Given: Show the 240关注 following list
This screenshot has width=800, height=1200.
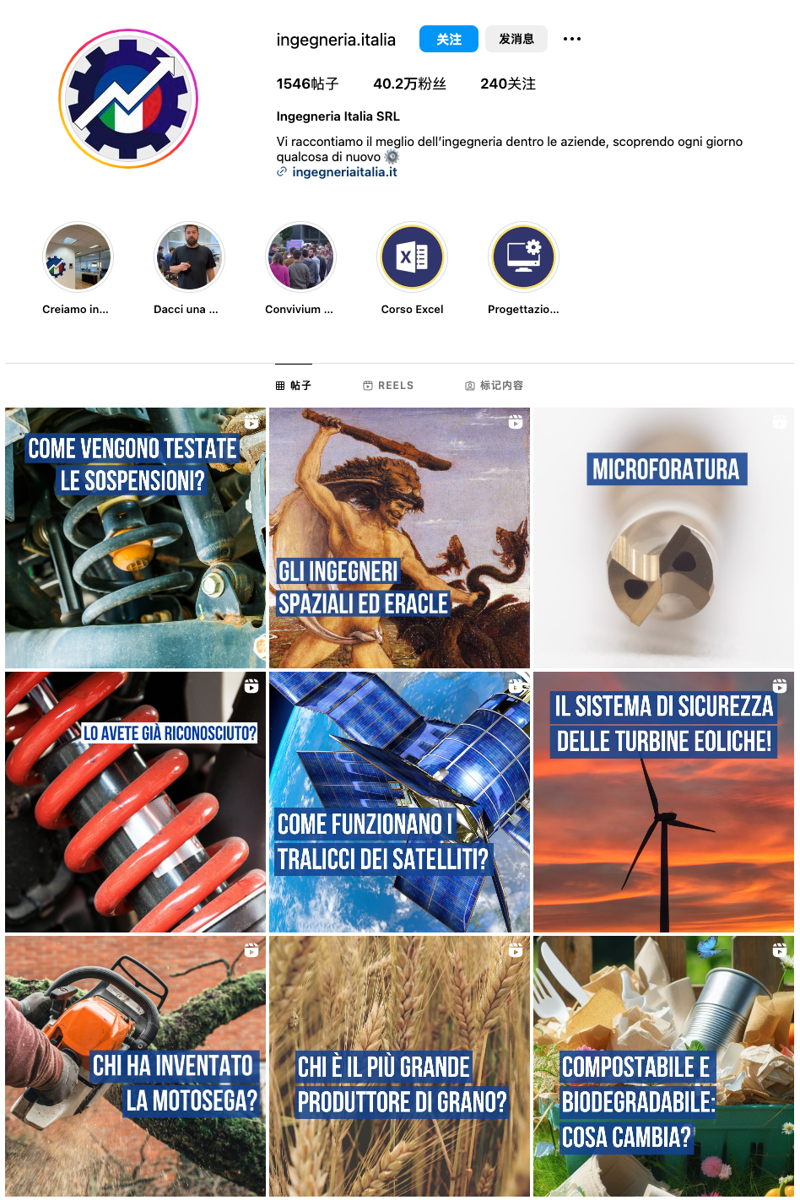Looking at the screenshot, I should coord(508,84).
